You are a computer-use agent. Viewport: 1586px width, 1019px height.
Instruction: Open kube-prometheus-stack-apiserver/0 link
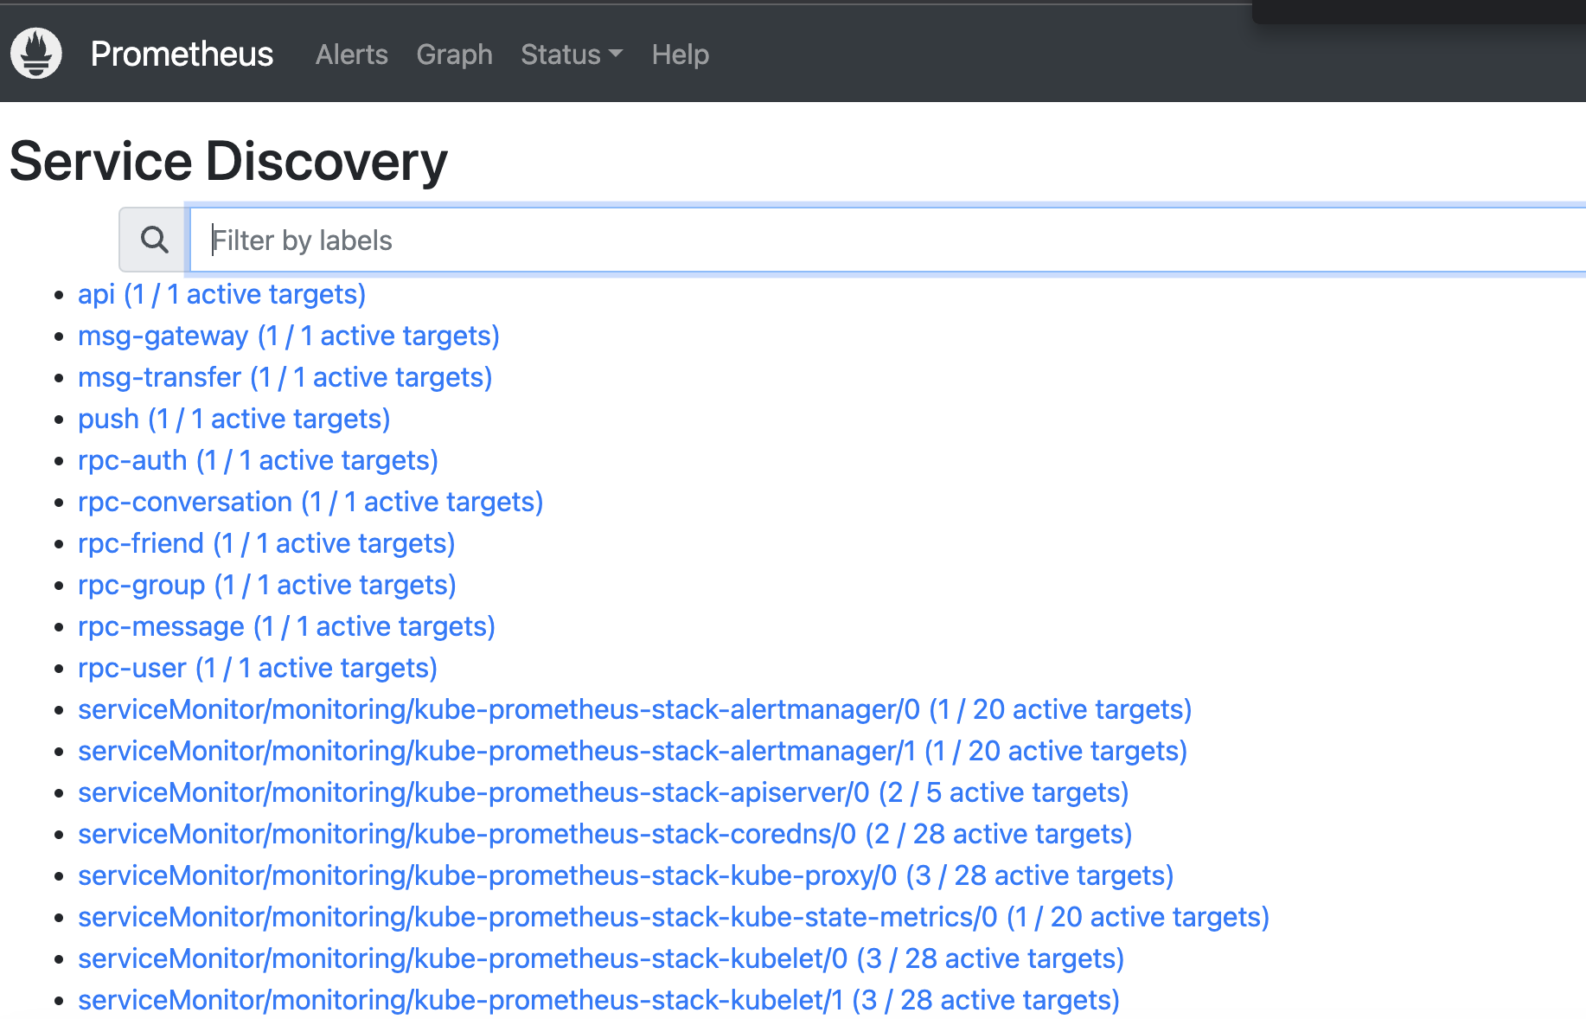click(x=604, y=792)
